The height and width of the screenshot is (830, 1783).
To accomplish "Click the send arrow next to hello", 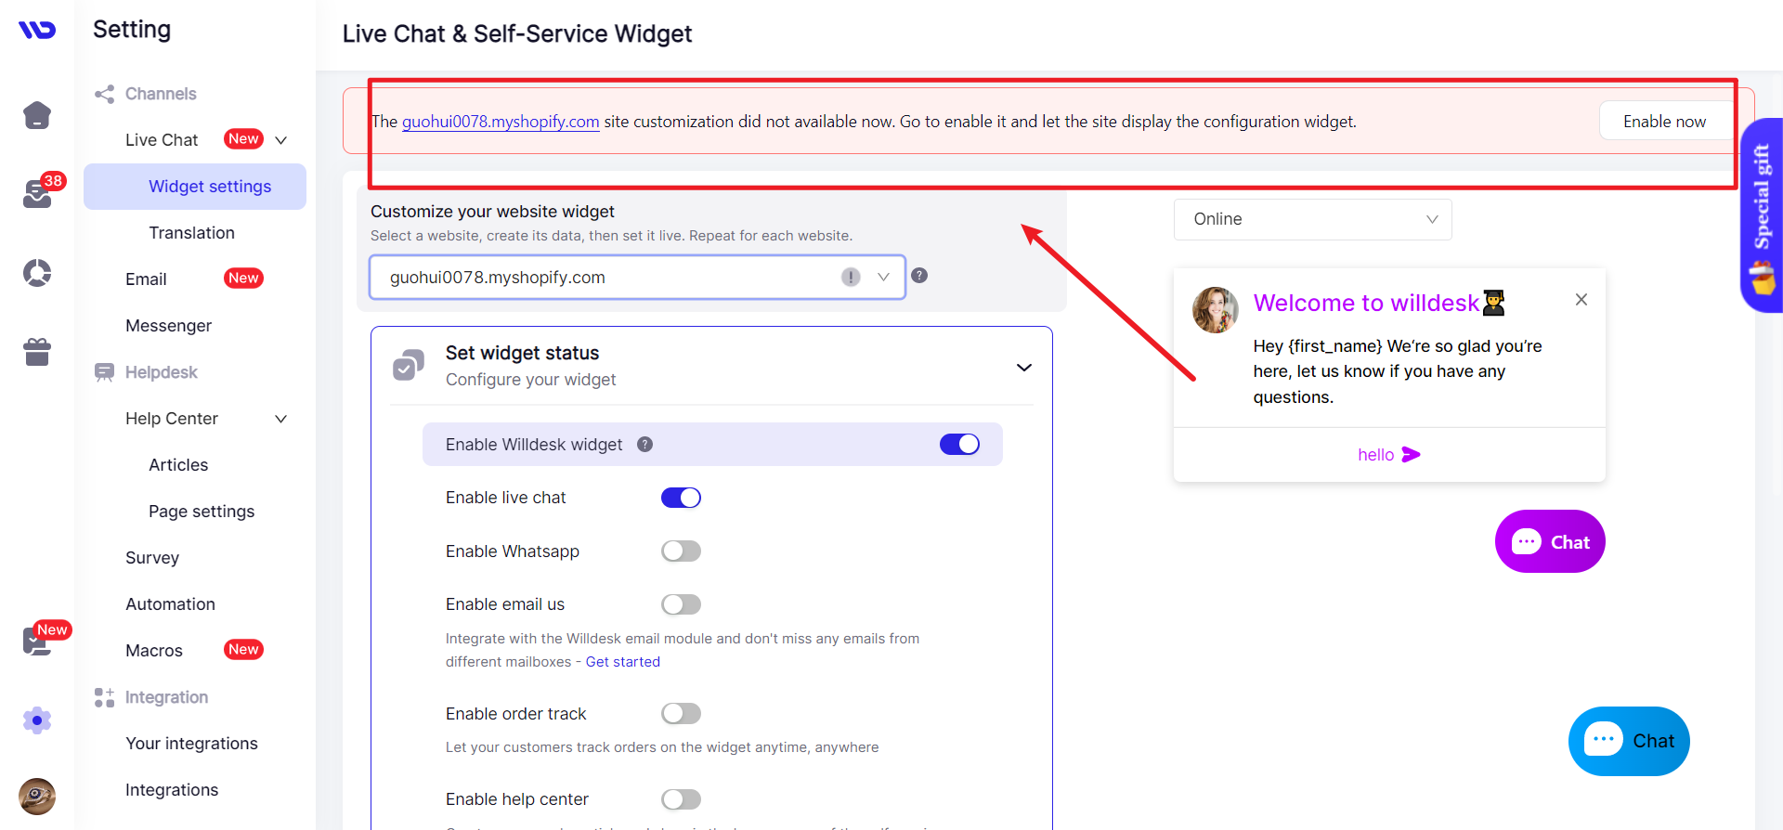I will (1412, 454).
